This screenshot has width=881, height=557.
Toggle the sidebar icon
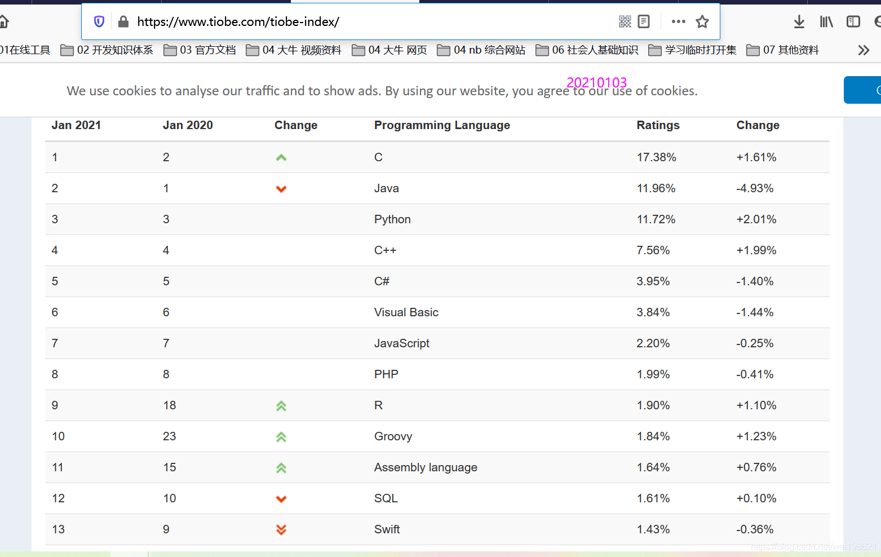pyautogui.click(x=853, y=21)
